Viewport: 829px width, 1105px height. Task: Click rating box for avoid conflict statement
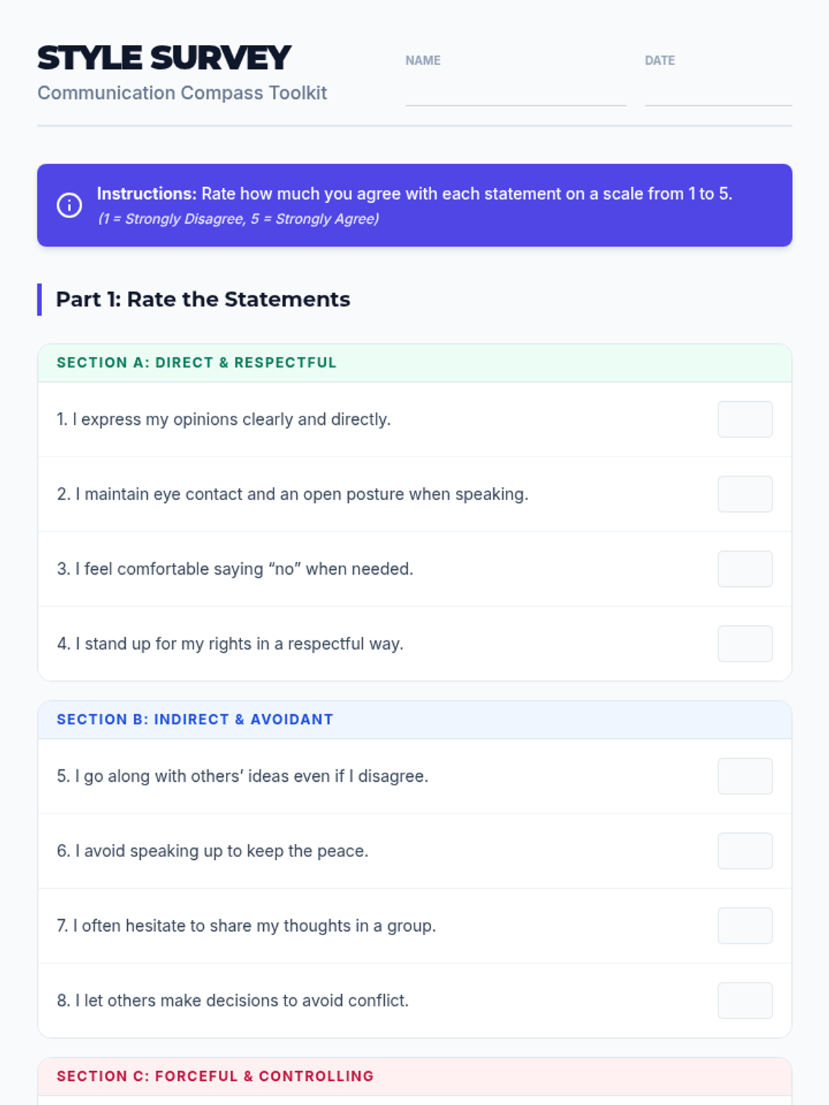pyautogui.click(x=745, y=1001)
